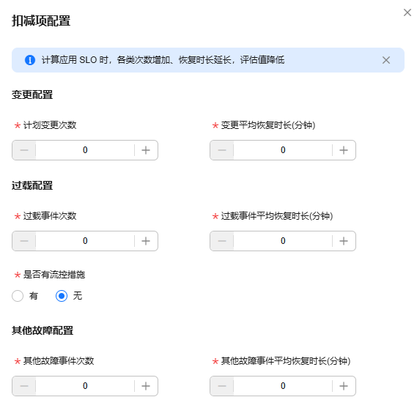
Task: Decrease 计划变更次数 with minus icon
Action: click(x=24, y=150)
